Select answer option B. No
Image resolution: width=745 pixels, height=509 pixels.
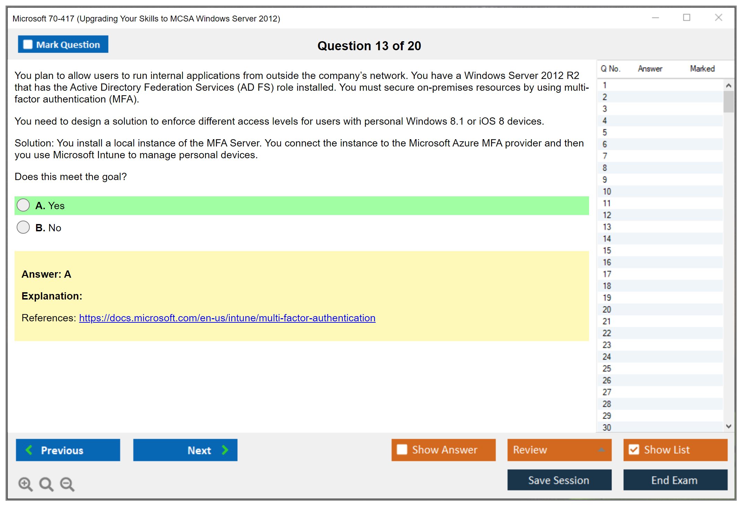point(23,227)
